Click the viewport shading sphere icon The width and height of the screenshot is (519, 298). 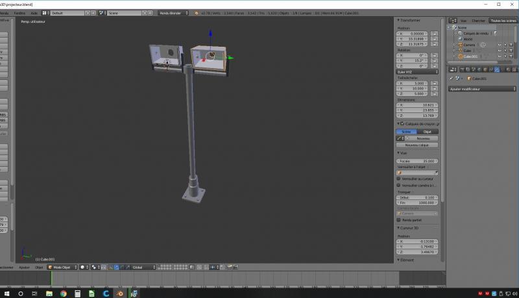click(84, 267)
